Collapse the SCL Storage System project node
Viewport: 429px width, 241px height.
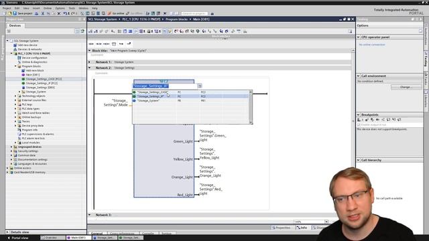click(x=7, y=41)
